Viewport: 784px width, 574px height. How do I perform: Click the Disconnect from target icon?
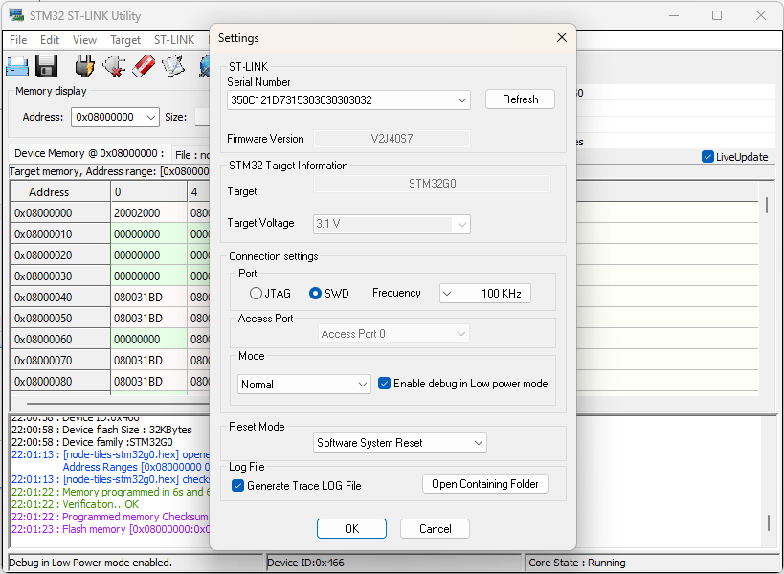(114, 66)
